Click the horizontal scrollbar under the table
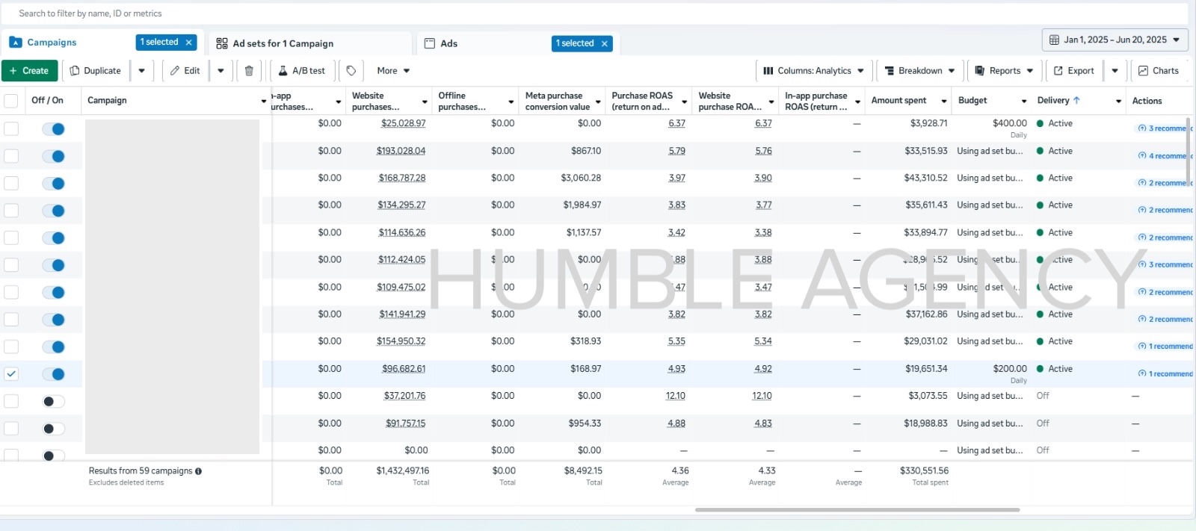Screen dimensions: 1196x531 pyautogui.click(x=857, y=510)
